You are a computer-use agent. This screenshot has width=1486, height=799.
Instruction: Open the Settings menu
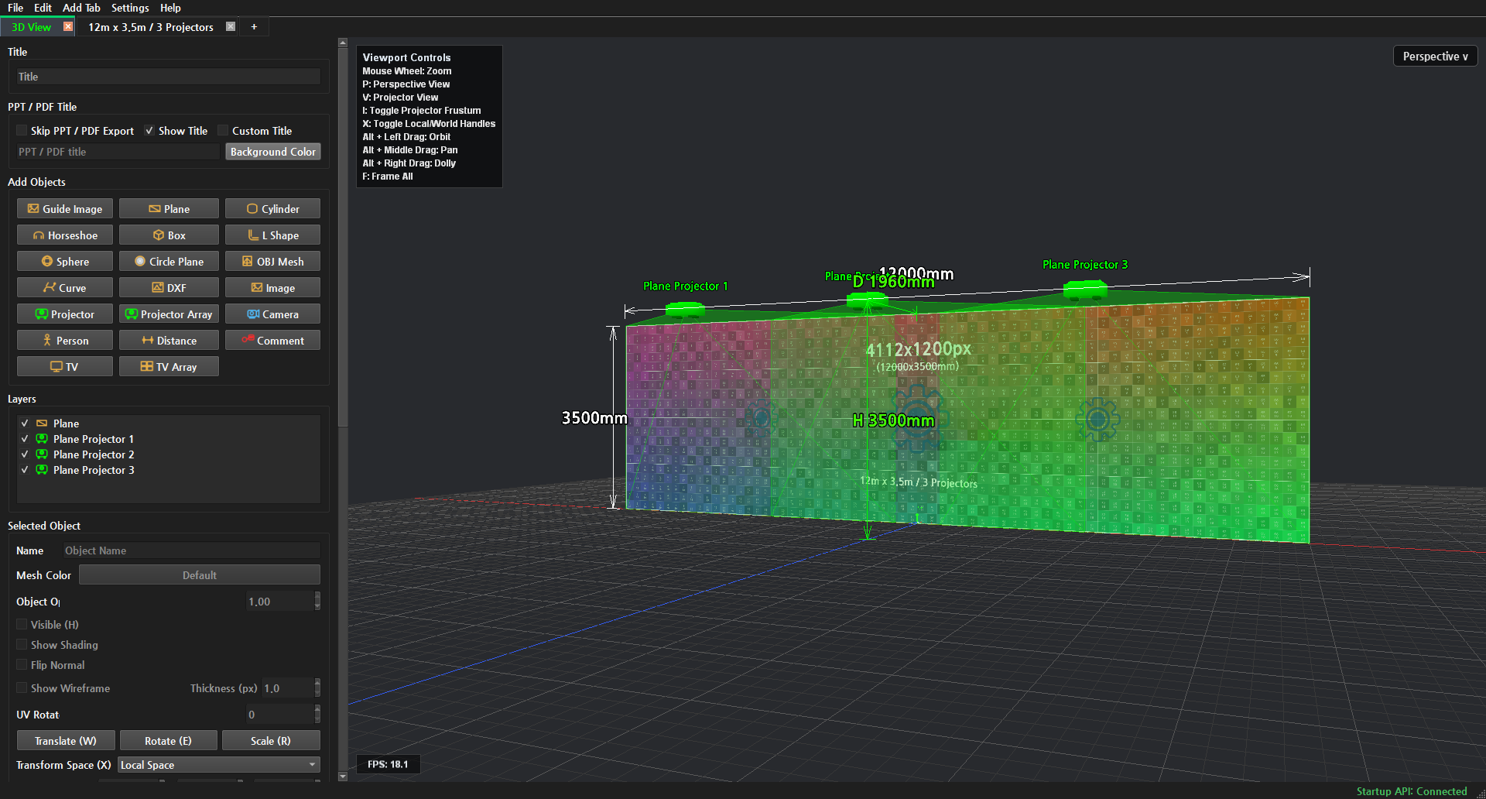(130, 8)
